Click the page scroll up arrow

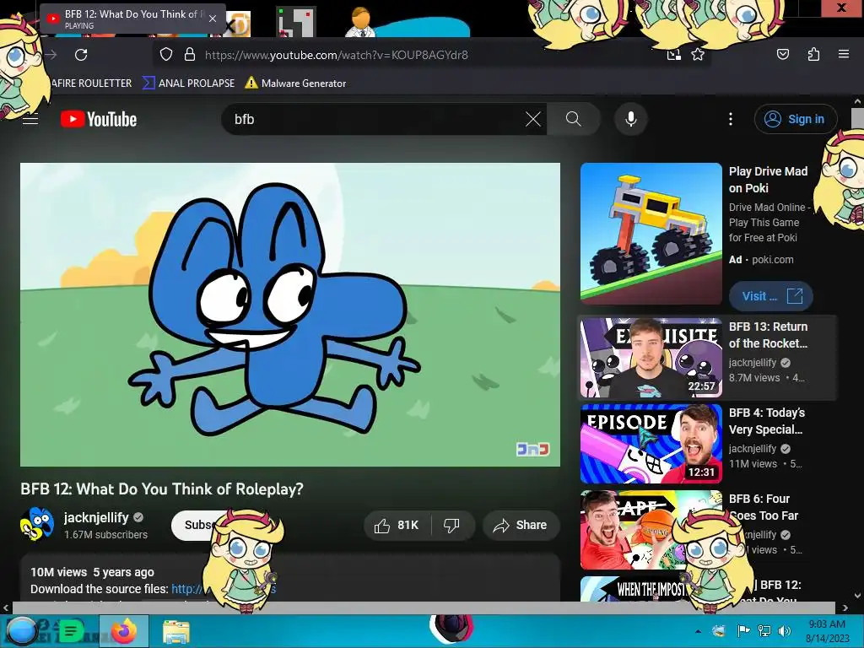coord(857,101)
